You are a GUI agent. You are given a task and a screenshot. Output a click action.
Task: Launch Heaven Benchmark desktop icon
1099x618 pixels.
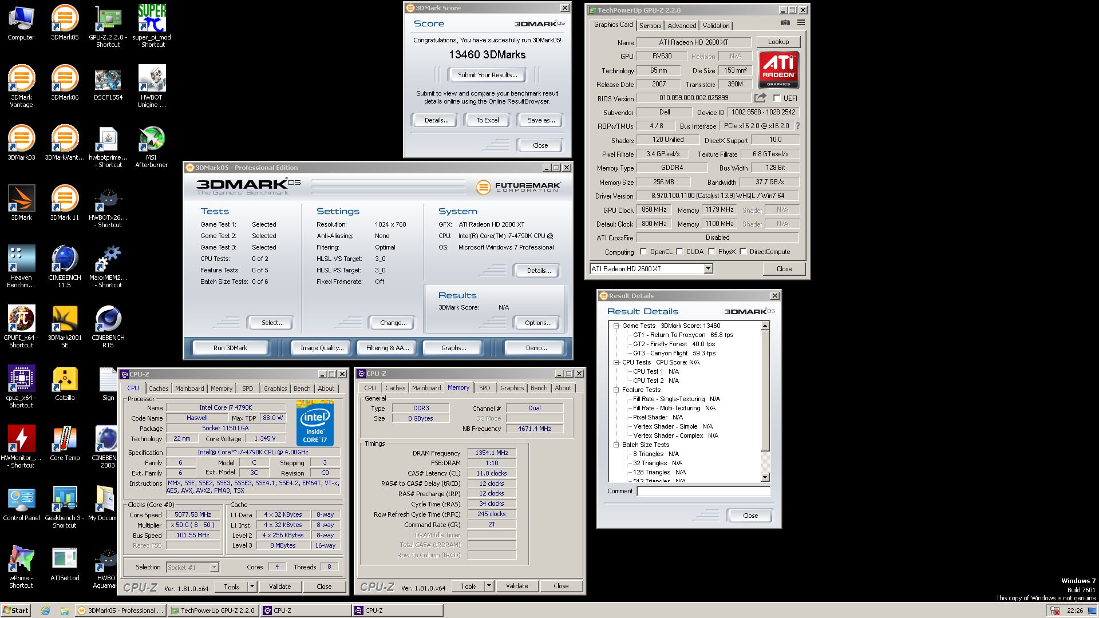point(21,267)
